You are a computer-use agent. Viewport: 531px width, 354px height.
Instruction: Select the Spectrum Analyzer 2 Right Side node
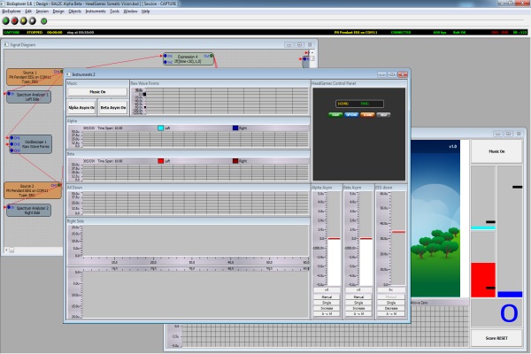[29, 211]
